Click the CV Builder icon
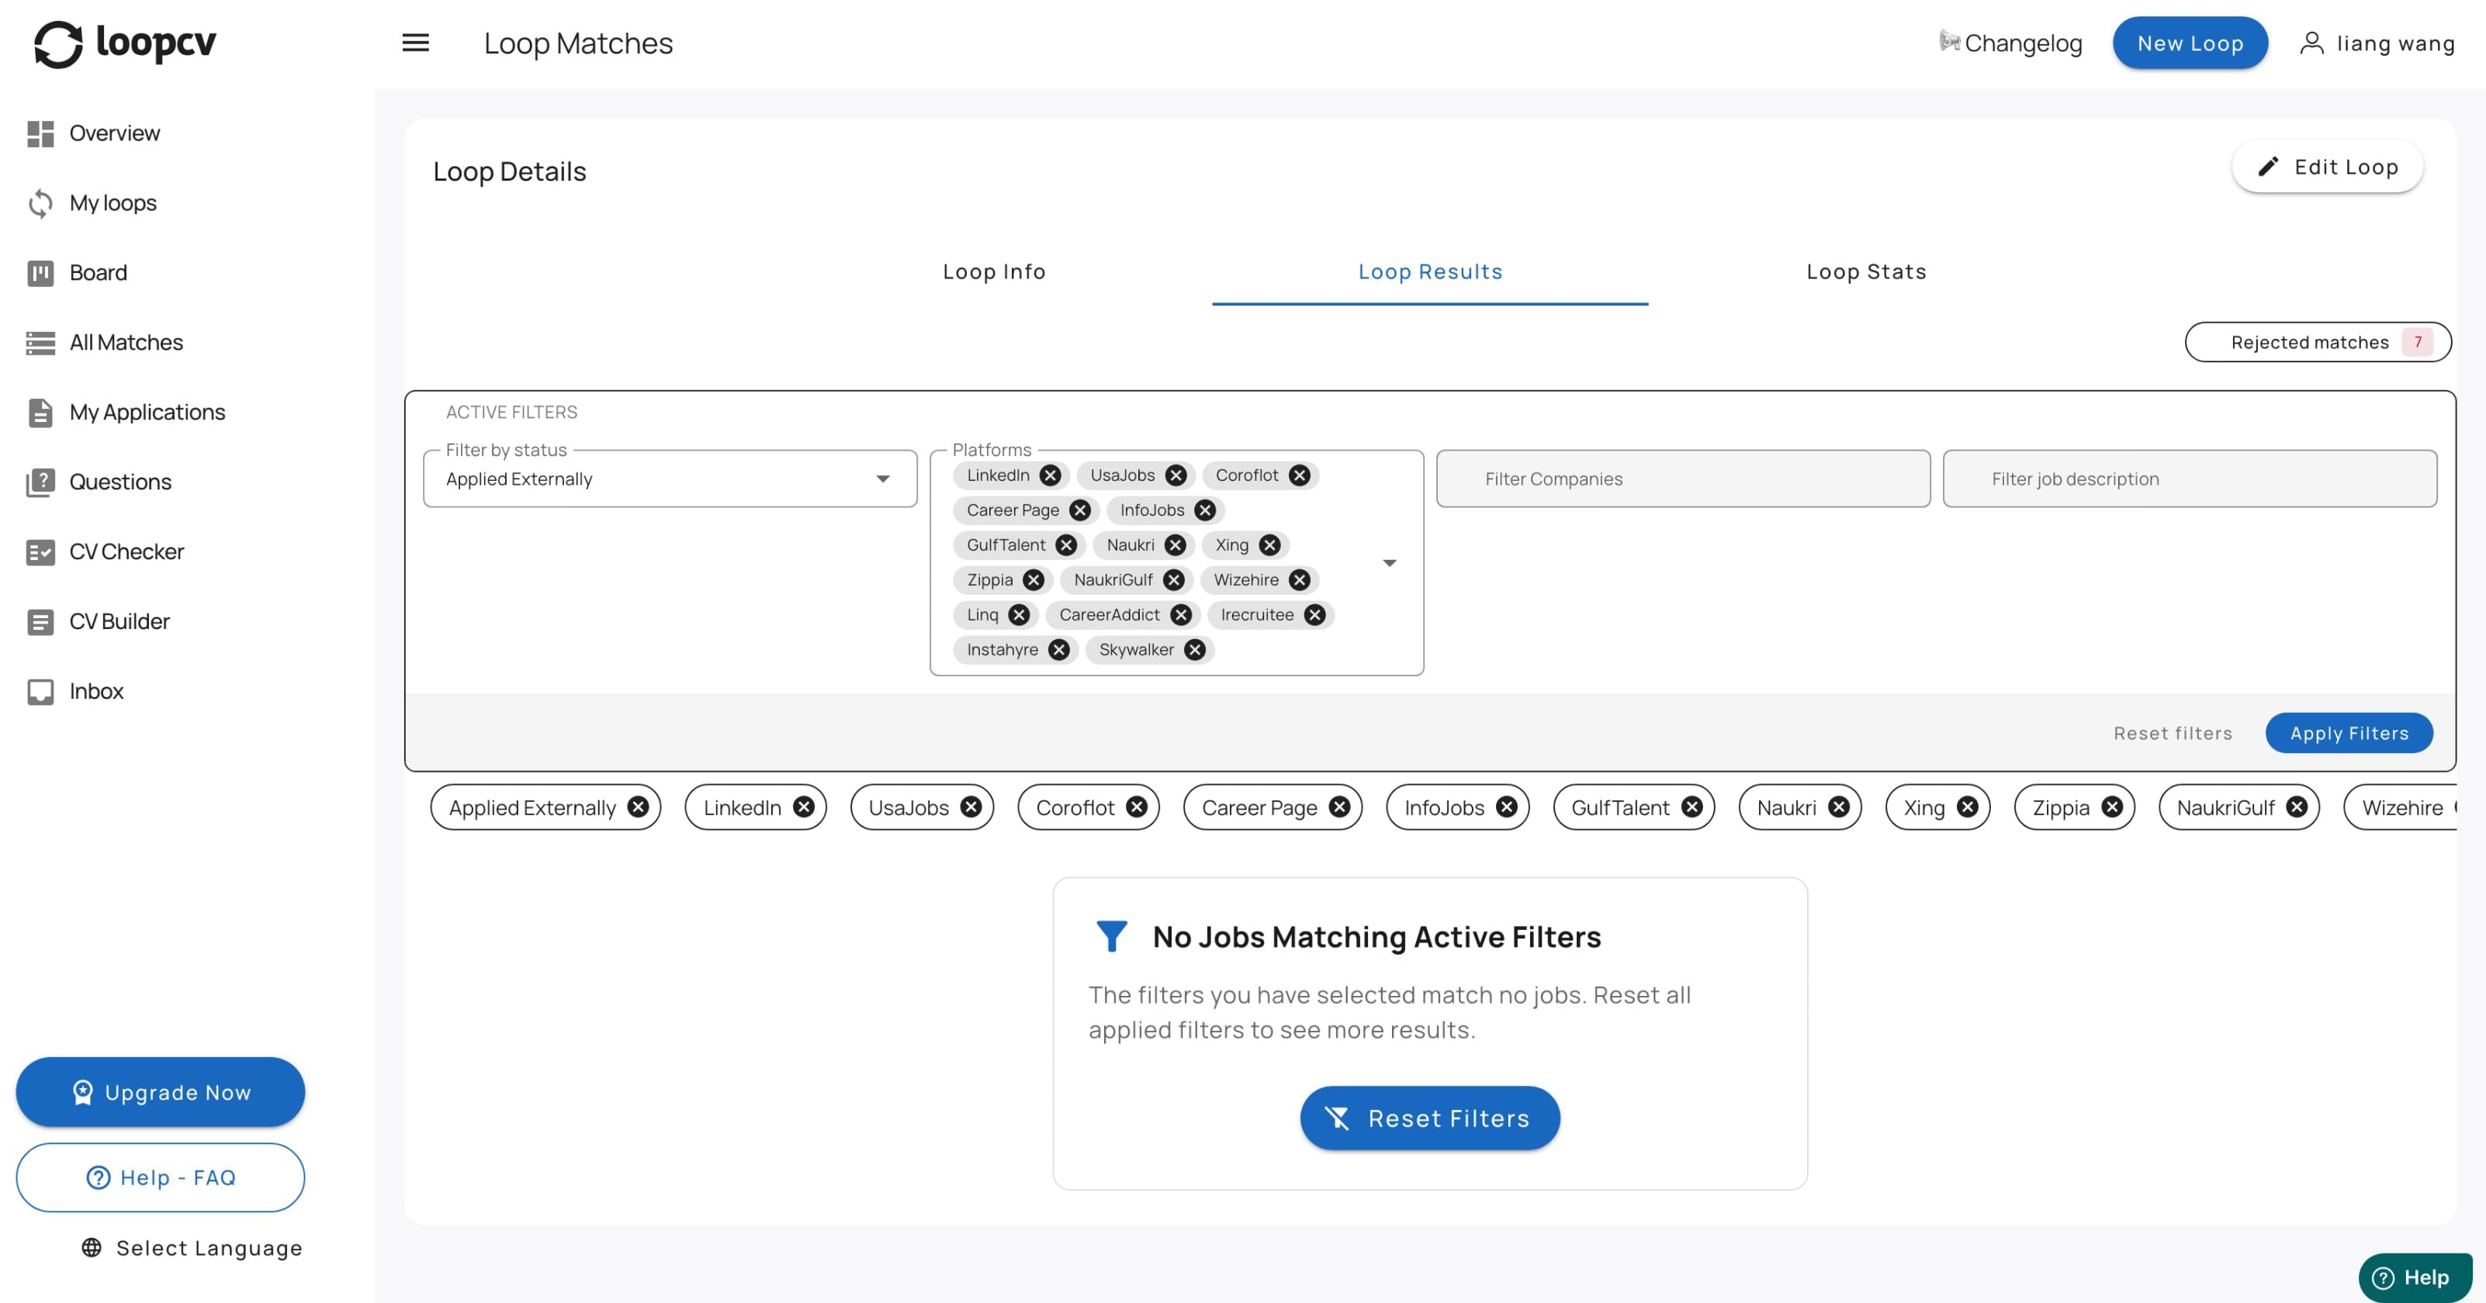This screenshot has height=1303, width=2486. 40,621
